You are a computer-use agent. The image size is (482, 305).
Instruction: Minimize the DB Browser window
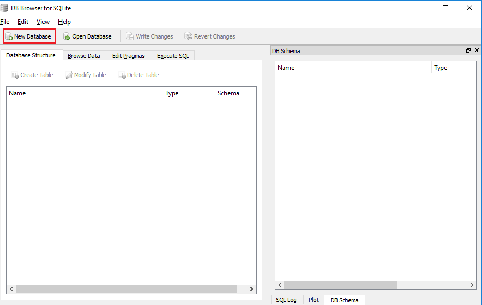422,8
